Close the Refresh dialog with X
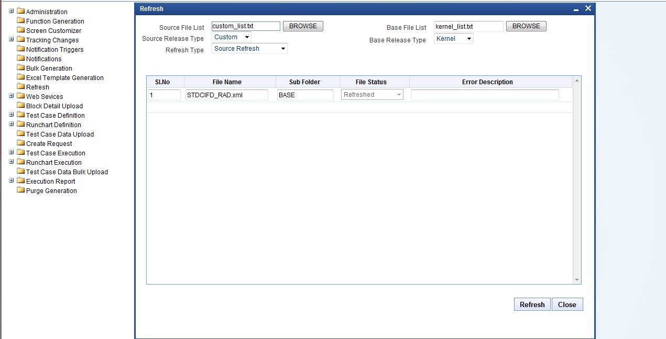This screenshot has height=339, width=666. [588, 8]
